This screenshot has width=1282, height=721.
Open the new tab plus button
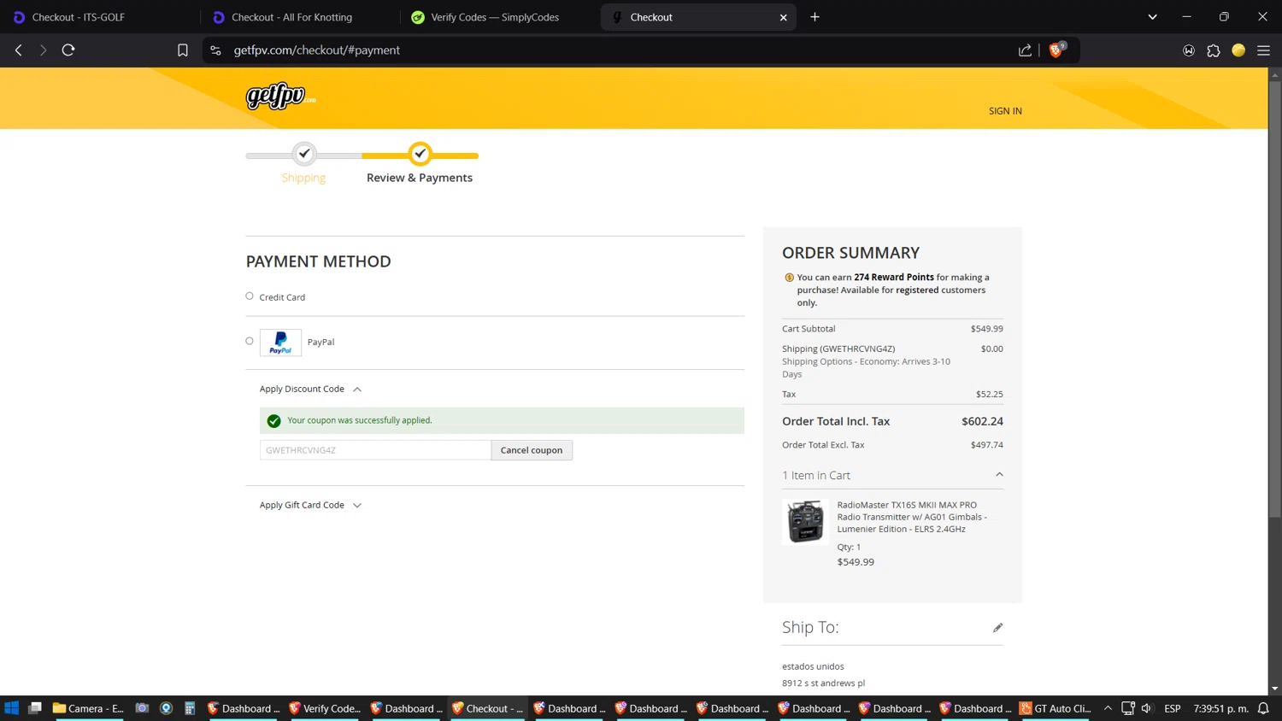coord(814,17)
